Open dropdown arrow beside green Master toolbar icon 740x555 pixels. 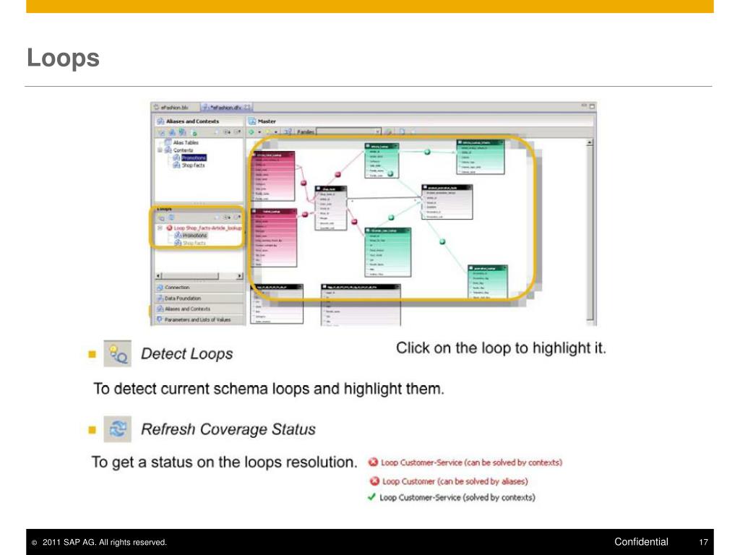259,132
